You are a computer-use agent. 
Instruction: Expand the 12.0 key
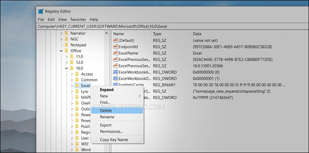point(67,63)
